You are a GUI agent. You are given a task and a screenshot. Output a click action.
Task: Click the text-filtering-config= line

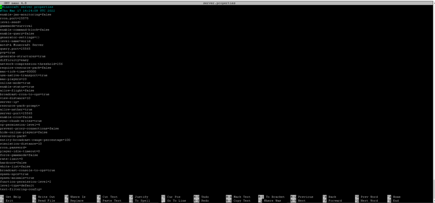21,189
